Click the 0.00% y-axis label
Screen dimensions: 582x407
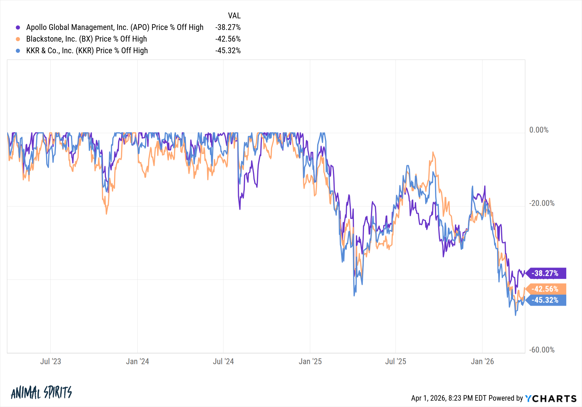pyautogui.click(x=539, y=130)
